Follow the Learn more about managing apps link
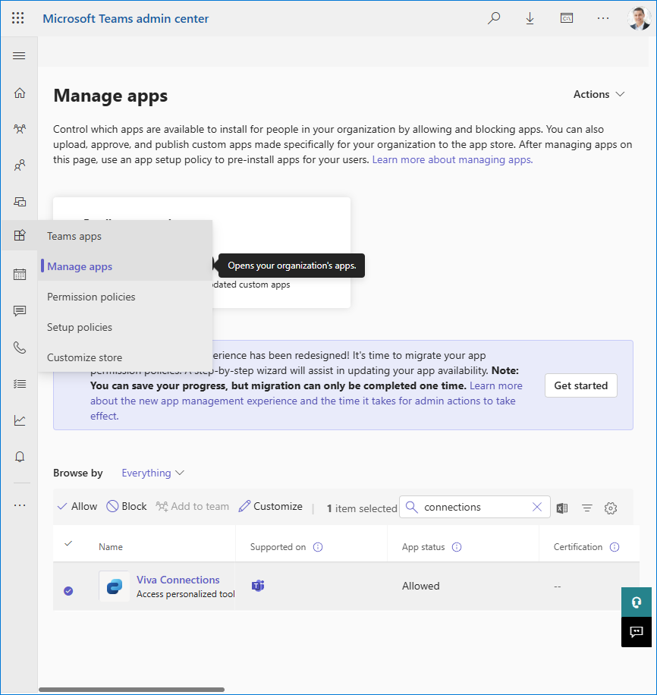Image resolution: width=657 pixels, height=695 pixels. coord(452,159)
